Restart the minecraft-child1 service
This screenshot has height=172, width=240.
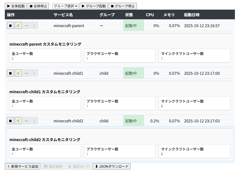(18, 73)
